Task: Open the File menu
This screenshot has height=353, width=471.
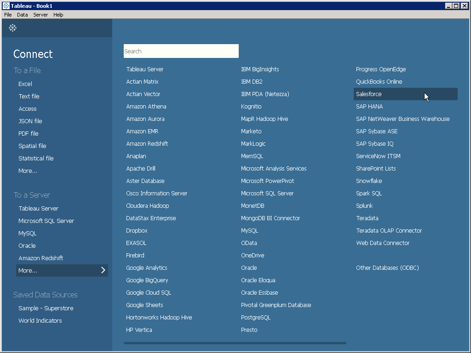Action: tap(8, 15)
